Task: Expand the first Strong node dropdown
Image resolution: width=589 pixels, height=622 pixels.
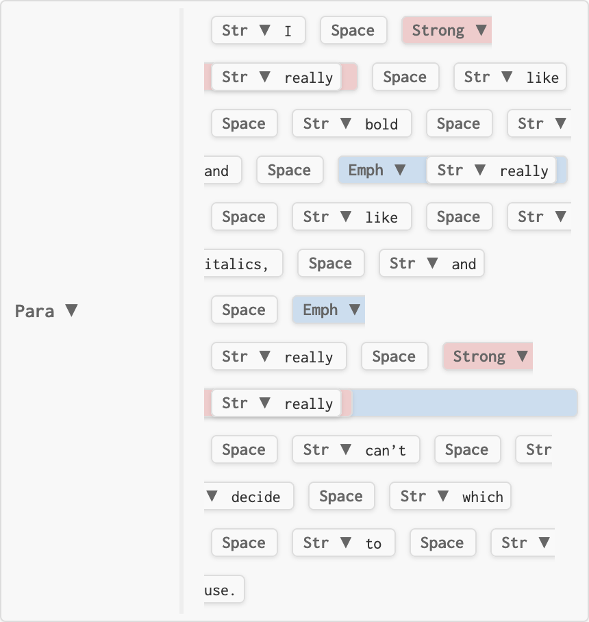Action: click(x=481, y=30)
